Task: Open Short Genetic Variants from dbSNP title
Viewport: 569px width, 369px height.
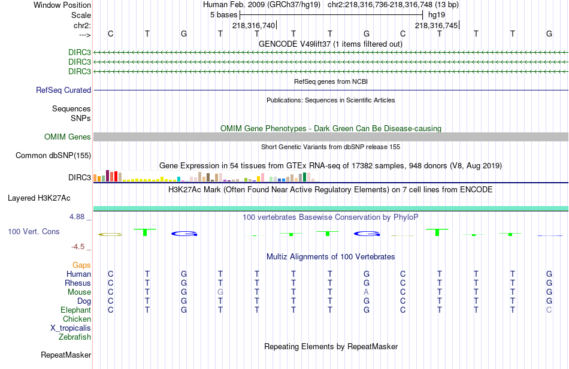Action: tap(331, 147)
